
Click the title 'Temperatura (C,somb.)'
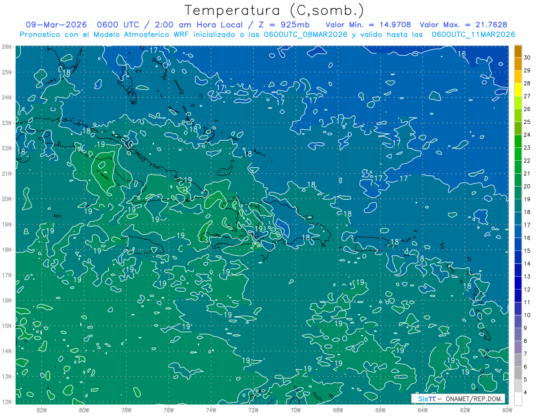point(274,10)
